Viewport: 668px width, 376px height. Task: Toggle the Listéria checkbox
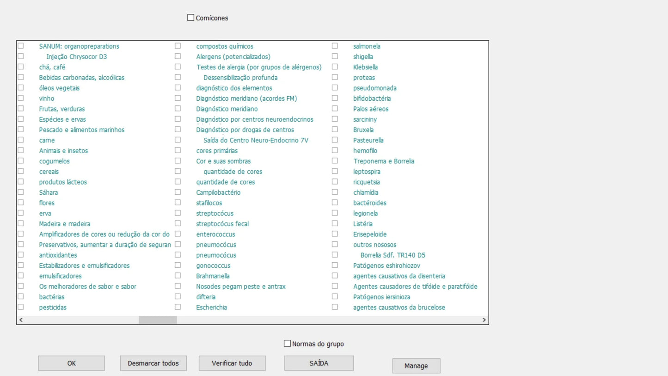point(335,223)
